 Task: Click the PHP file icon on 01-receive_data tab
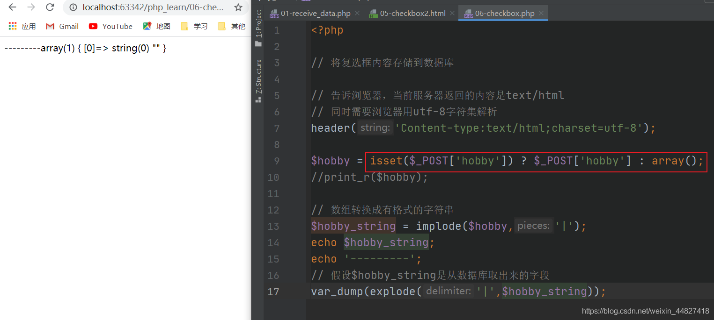click(274, 14)
